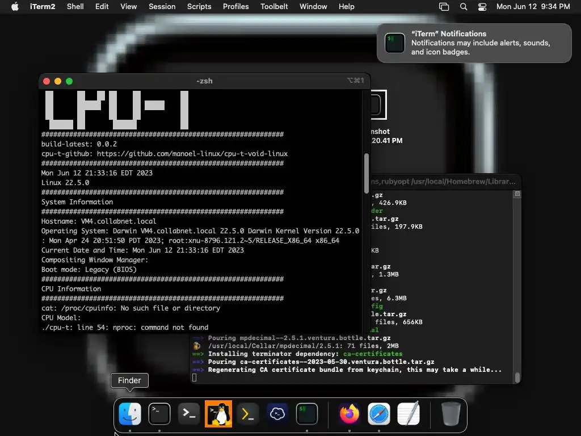Screen dimensions: 581x436
Task: Click the Homebrew terminal window title
Action: pyautogui.click(x=444, y=182)
